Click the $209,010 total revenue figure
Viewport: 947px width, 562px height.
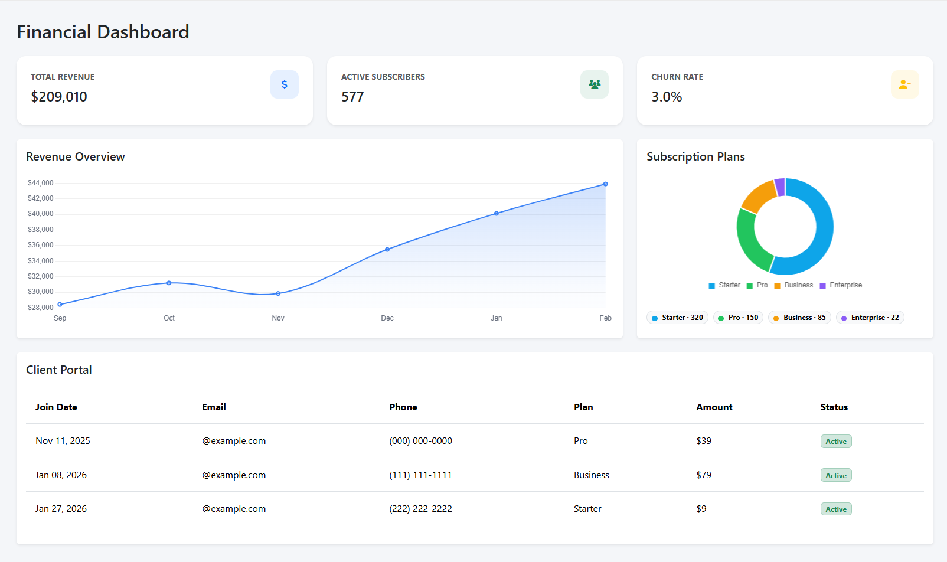coord(59,96)
